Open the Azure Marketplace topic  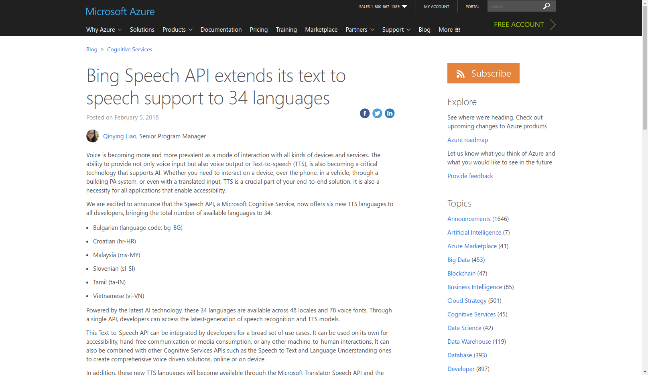click(472, 246)
